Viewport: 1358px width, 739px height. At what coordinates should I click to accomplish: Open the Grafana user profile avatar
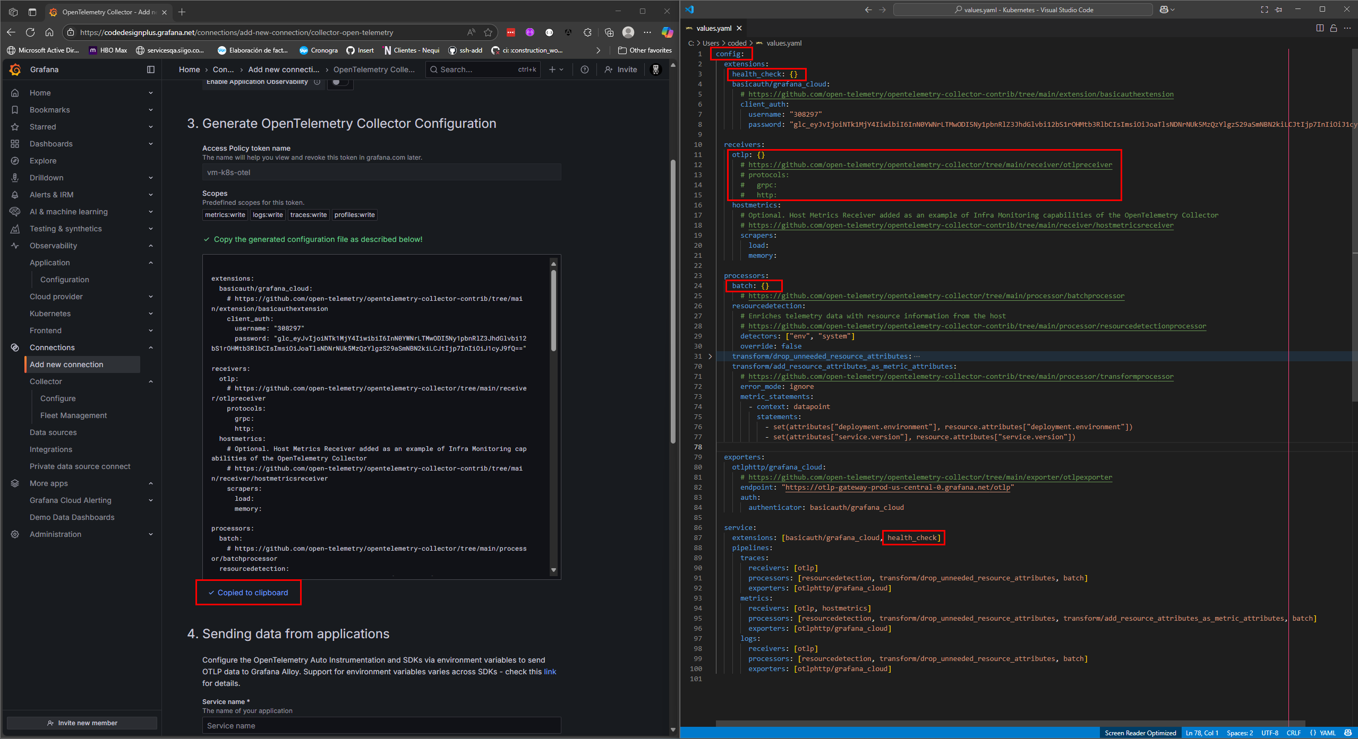point(656,69)
